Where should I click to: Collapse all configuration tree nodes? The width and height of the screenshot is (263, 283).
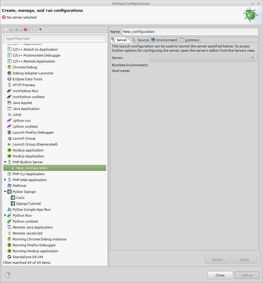pyautogui.click(x=31, y=29)
